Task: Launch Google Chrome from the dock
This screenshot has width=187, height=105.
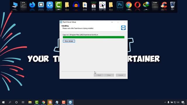Action: 129,5
